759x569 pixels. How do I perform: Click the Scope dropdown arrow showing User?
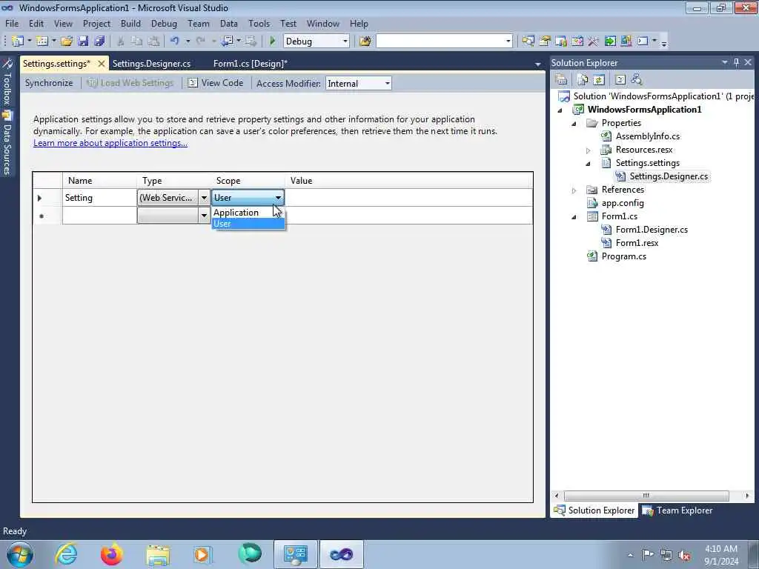pos(279,197)
